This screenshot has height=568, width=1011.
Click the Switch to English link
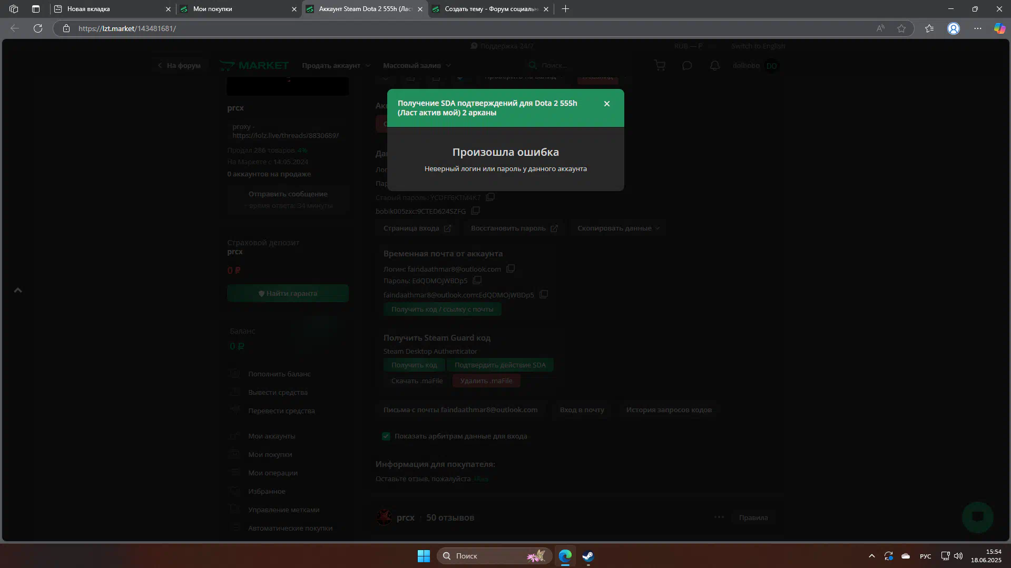pyautogui.click(x=758, y=46)
